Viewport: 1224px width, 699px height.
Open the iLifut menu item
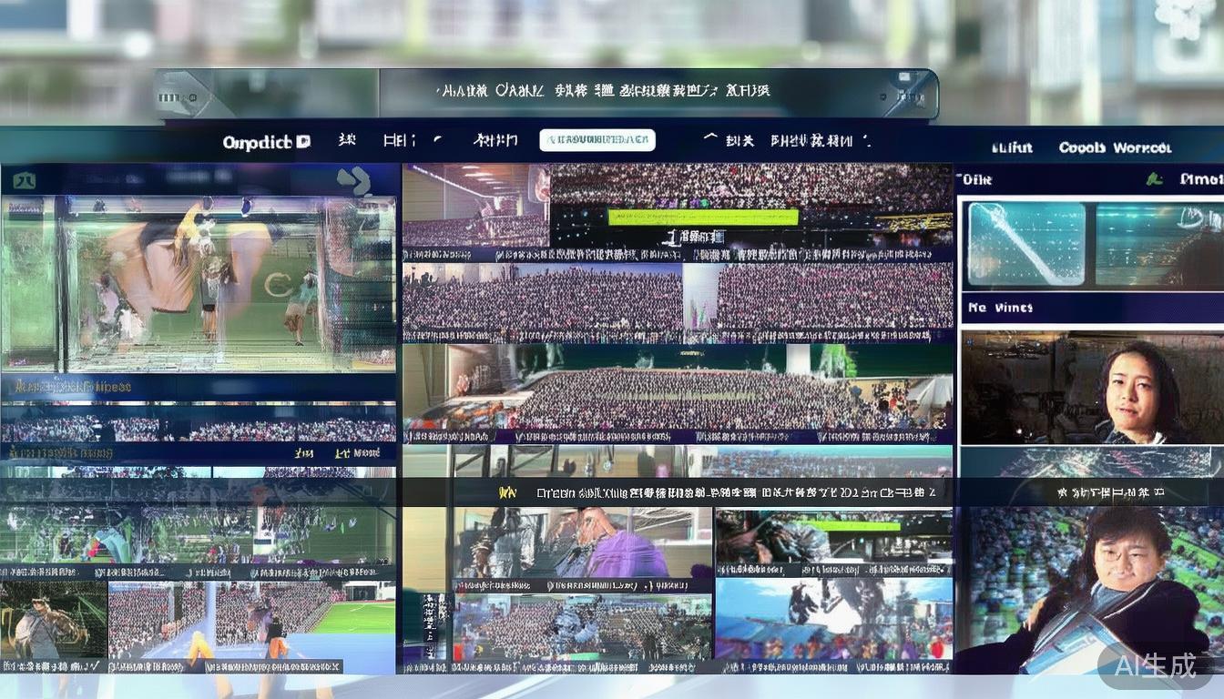1011,147
